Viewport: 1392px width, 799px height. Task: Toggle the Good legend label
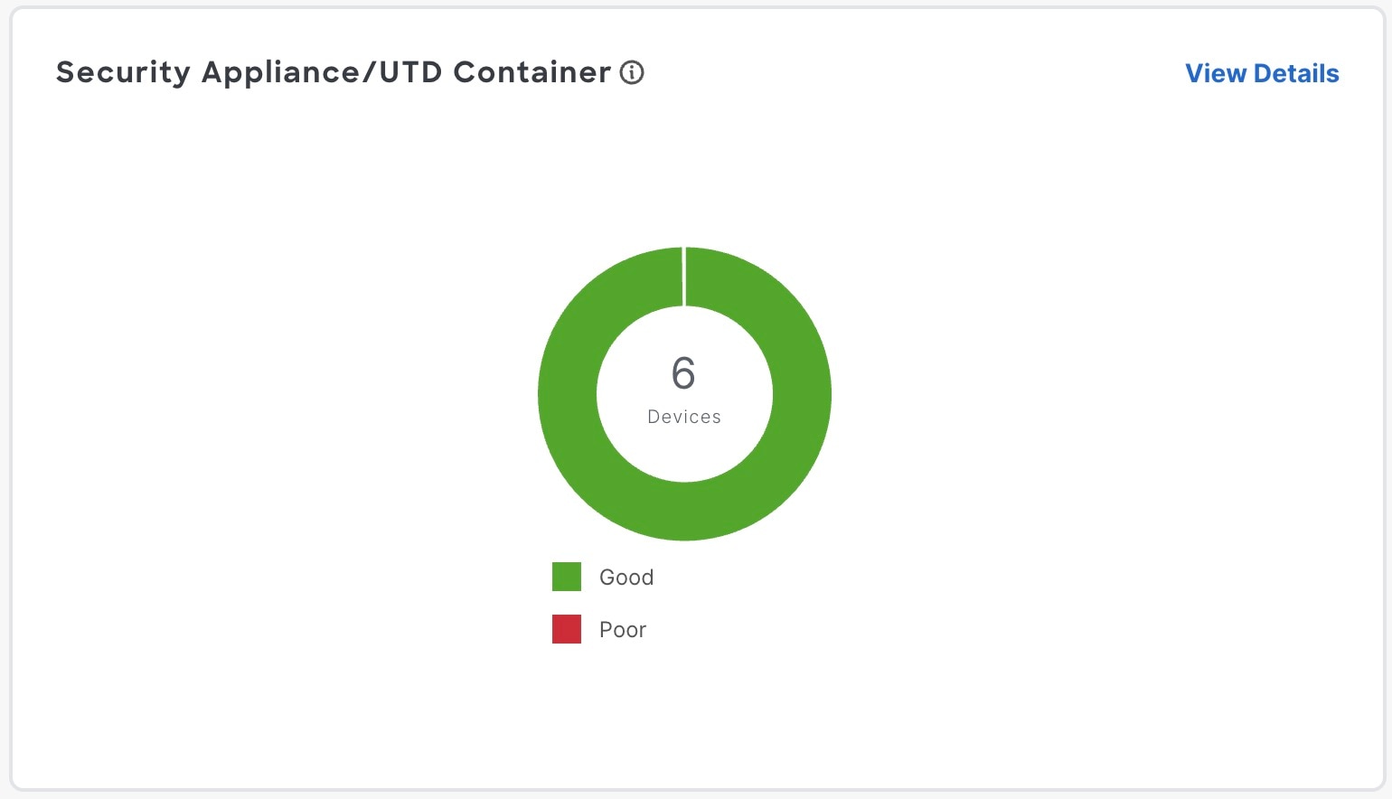click(626, 578)
